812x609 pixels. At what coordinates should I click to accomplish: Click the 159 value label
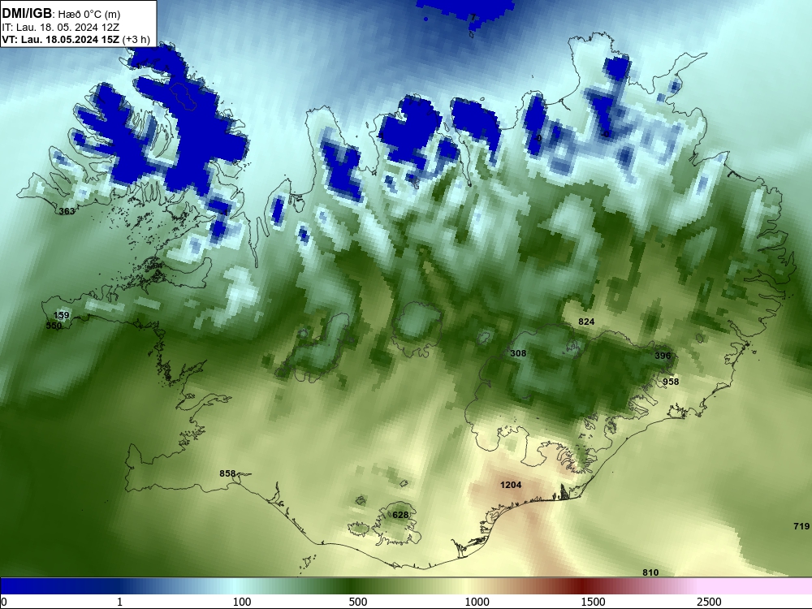pyautogui.click(x=62, y=315)
